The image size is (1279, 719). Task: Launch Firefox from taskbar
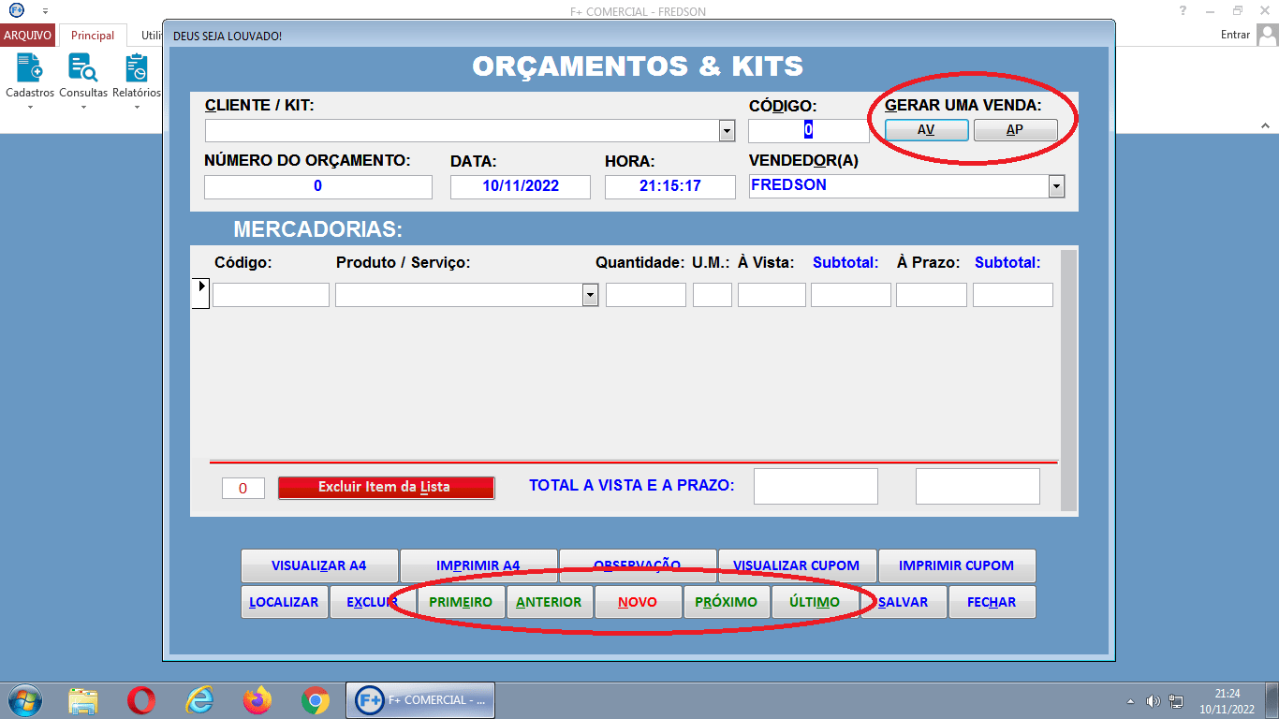click(257, 699)
